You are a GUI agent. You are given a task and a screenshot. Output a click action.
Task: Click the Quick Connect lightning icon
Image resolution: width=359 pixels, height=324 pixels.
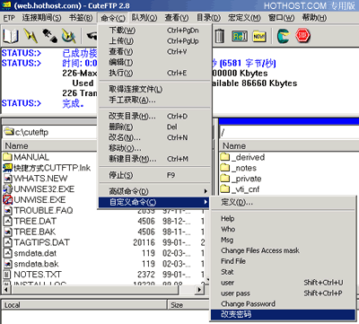click(x=31, y=36)
